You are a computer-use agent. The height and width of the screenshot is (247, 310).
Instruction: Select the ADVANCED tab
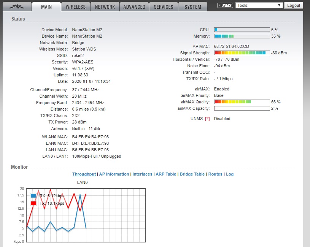pyautogui.click(x=134, y=7)
